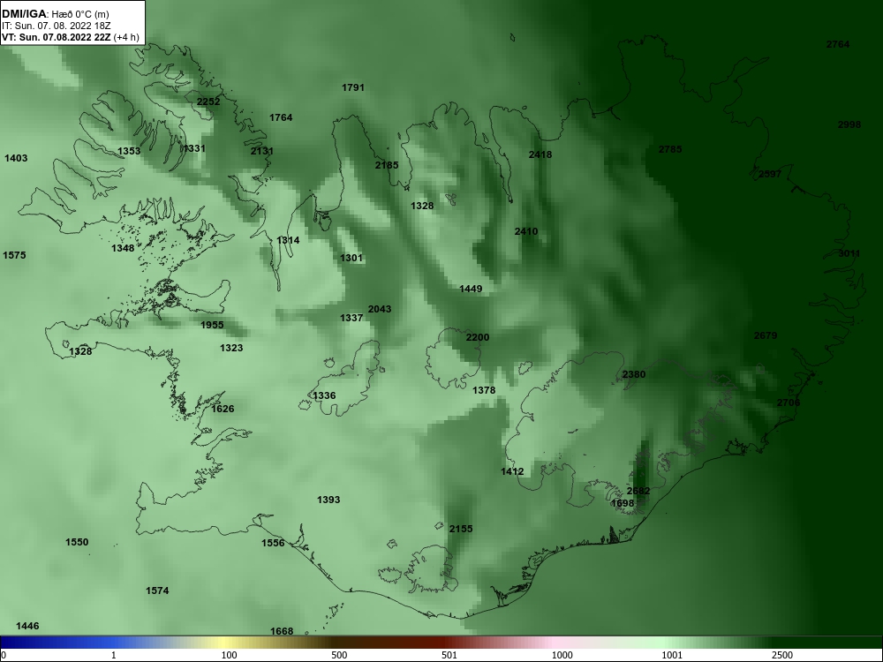Click the yellow section of the color scale
883x662 pixels.
point(225,643)
